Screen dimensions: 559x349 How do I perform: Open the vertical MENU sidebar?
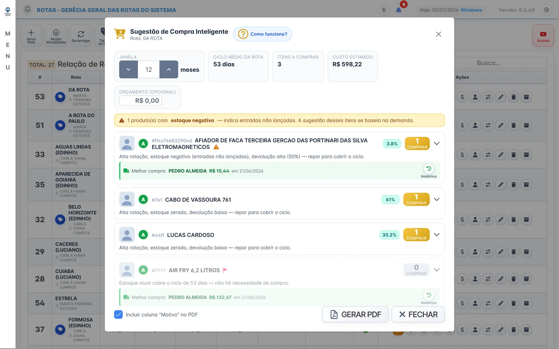pos(8,50)
